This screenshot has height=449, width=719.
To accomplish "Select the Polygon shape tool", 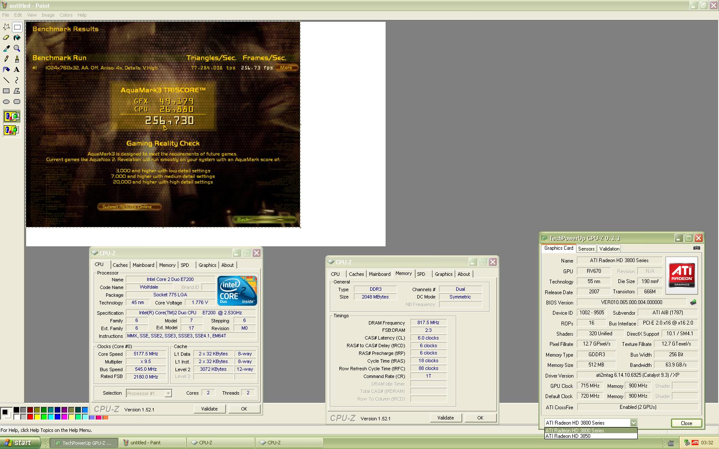I will click(x=17, y=91).
